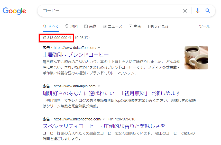Viewport: 221px width, 145px height.
Task: Switch to the 画像 tab
Action: pyautogui.click(x=90, y=26)
